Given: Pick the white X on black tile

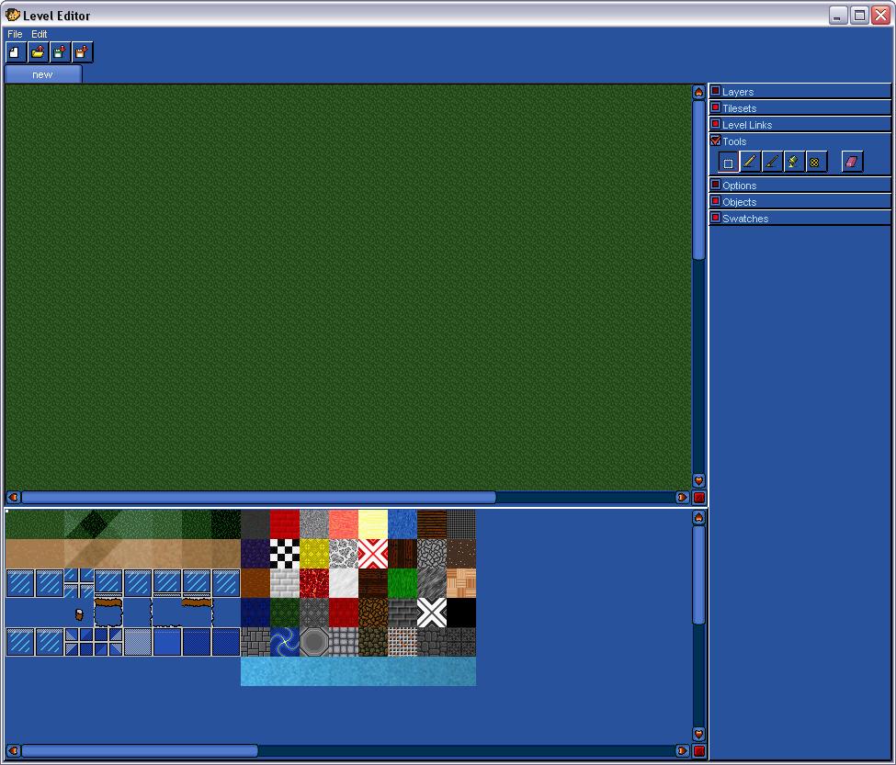Looking at the screenshot, I should (x=431, y=613).
